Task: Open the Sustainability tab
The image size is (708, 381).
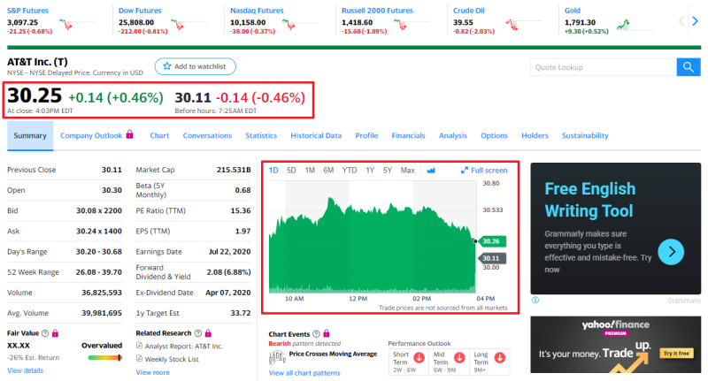Action: point(585,136)
